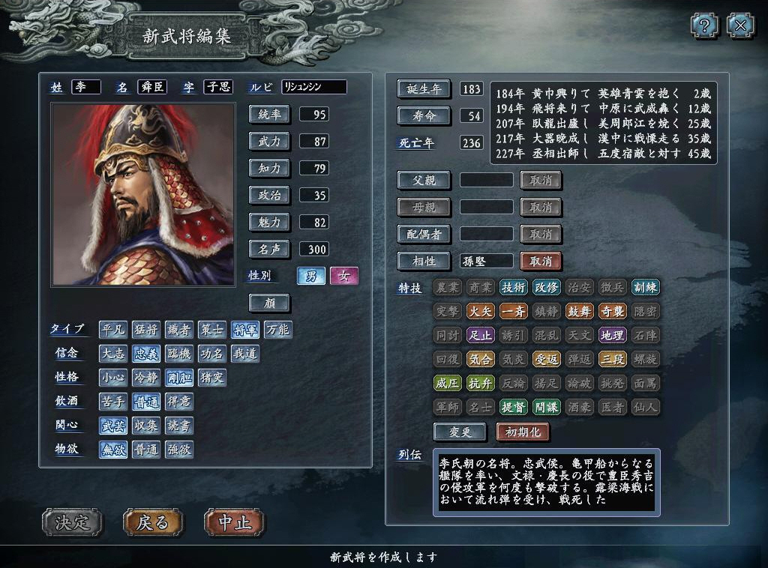Cancel the 相性 setting with 取消
The height and width of the screenshot is (568, 768).
tap(541, 261)
